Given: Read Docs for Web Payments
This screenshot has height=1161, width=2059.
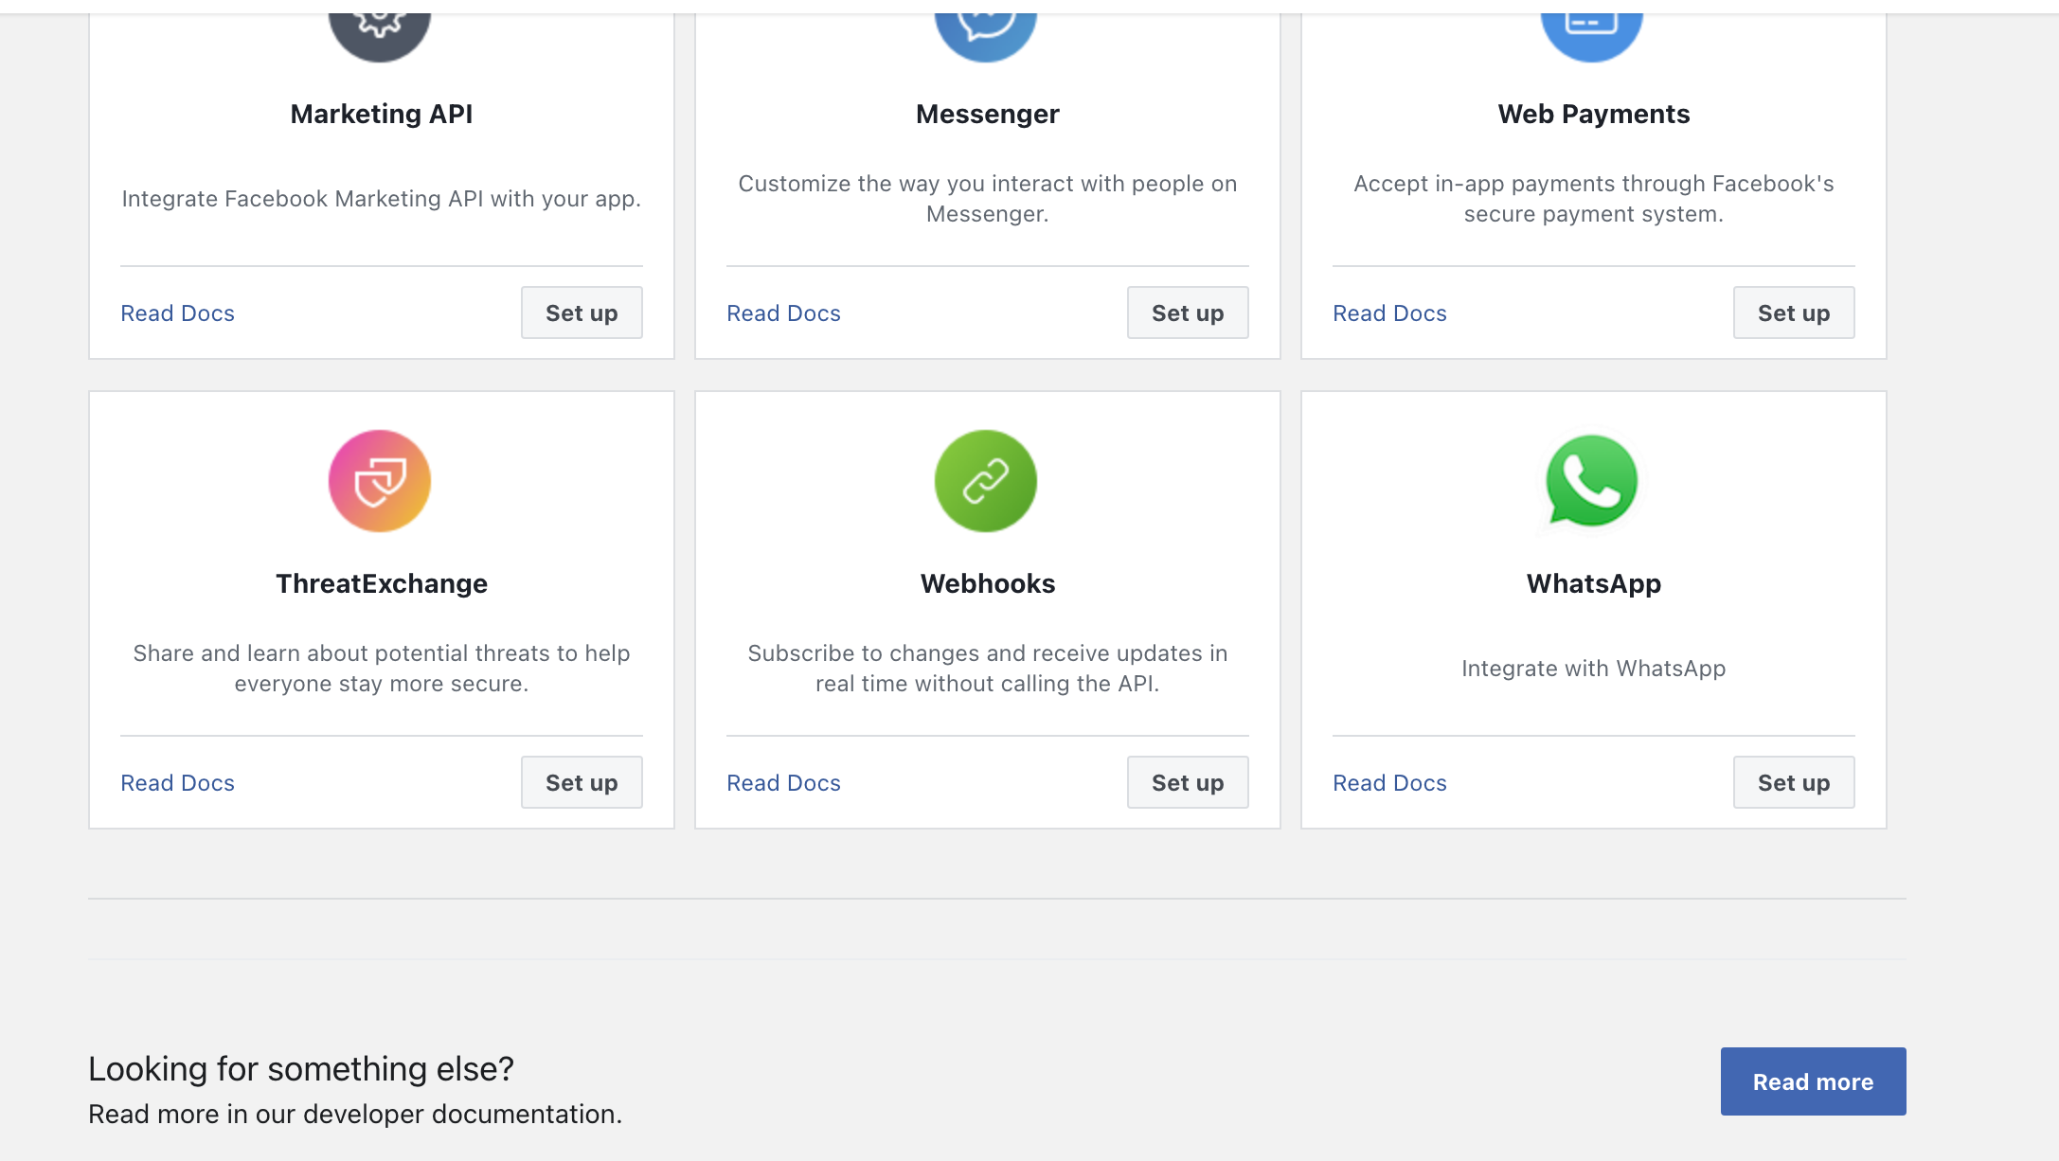Looking at the screenshot, I should click(1390, 313).
